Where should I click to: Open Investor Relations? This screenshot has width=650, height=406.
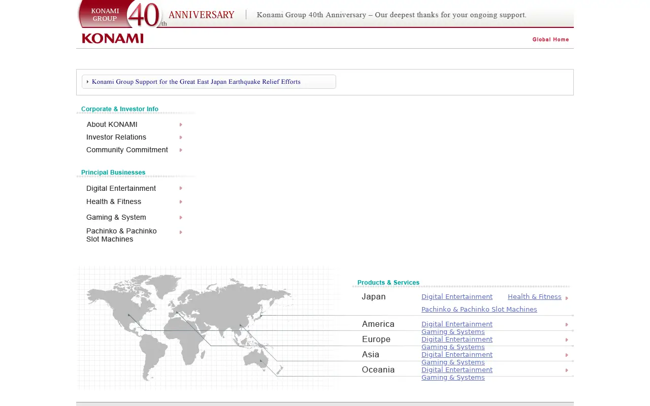(x=116, y=137)
